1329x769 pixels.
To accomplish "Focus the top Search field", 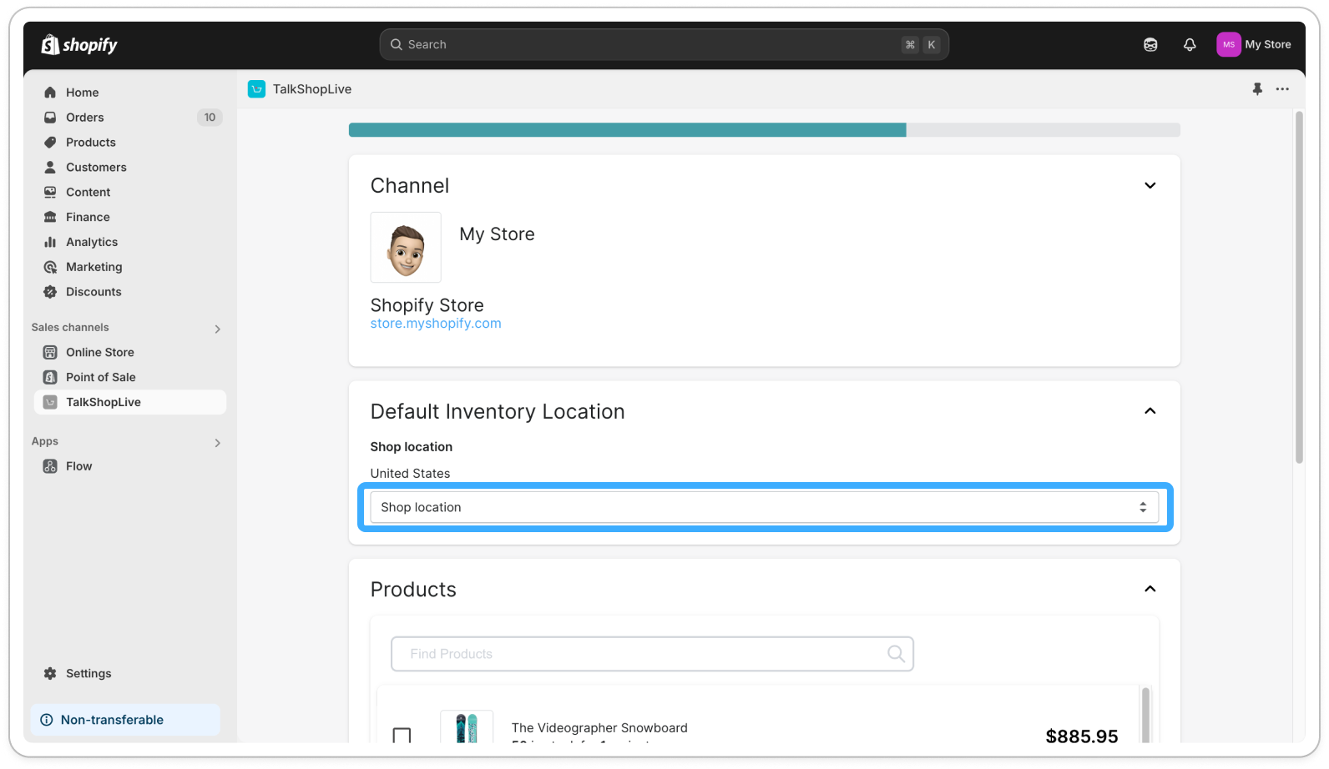I will [x=664, y=44].
